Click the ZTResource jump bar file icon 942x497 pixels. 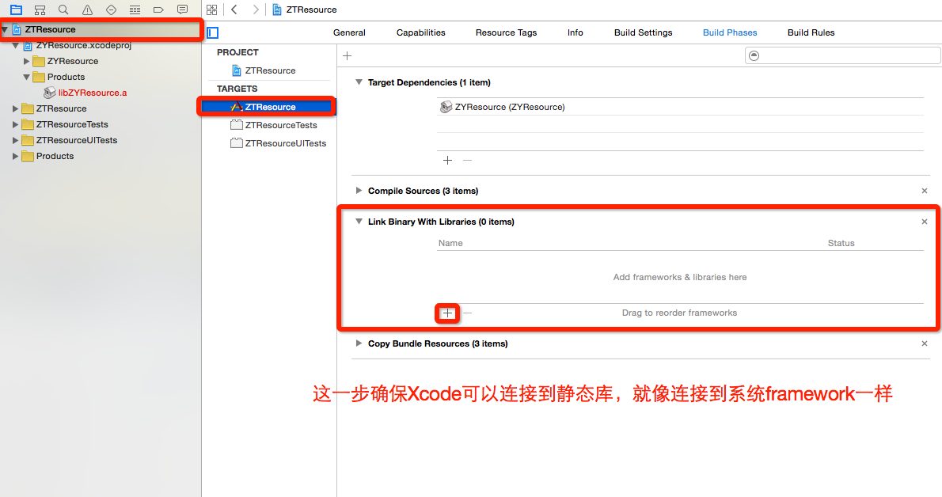(x=277, y=9)
